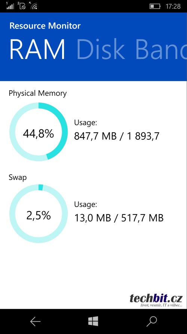This screenshot has height=334, width=187.
Task: Tap the SIM 2 no-service icon
Action: click(x=22, y=6)
